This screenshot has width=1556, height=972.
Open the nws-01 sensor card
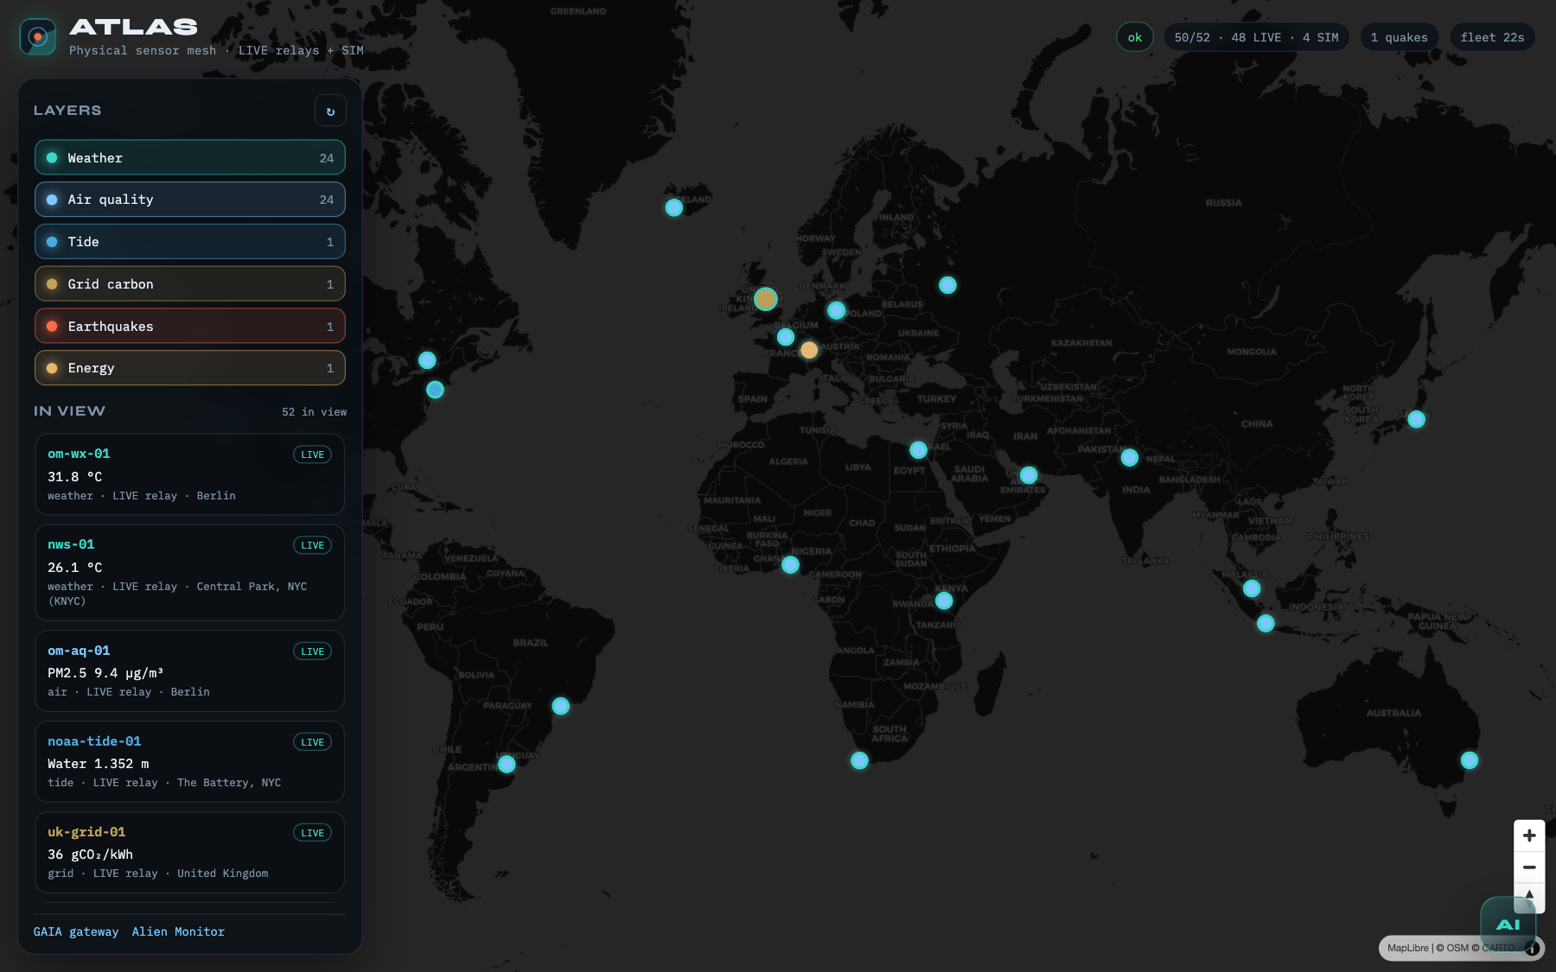[x=189, y=573]
